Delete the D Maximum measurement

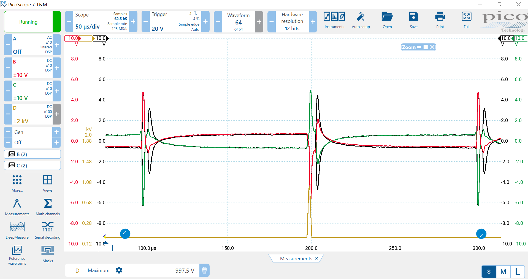point(204,270)
